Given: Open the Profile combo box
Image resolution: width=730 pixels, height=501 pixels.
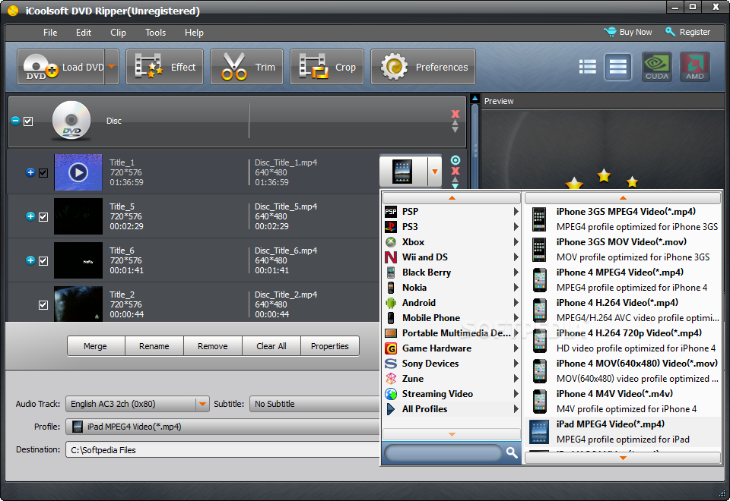Looking at the screenshot, I should [x=223, y=427].
